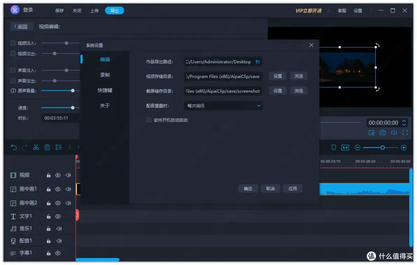Click the fullscreen preview icon
This screenshot has width=417, height=265.
click(405, 132)
